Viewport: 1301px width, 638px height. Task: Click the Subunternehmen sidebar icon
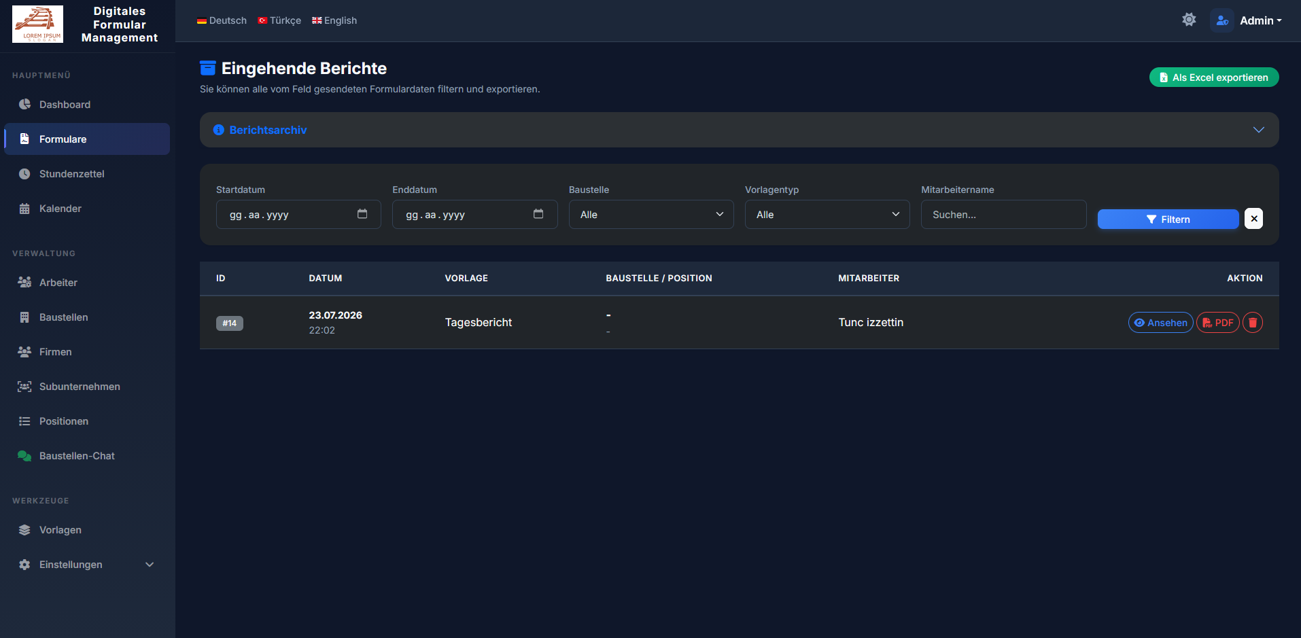pos(24,386)
